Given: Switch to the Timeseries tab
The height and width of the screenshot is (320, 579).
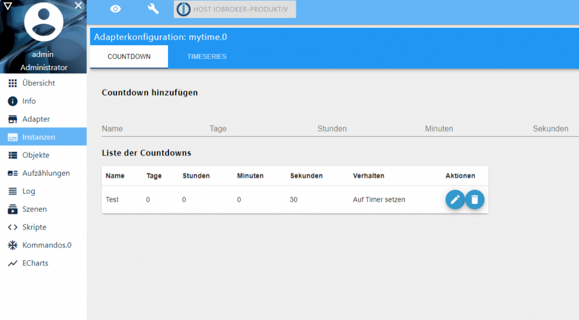Looking at the screenshot, I should 207,57.
